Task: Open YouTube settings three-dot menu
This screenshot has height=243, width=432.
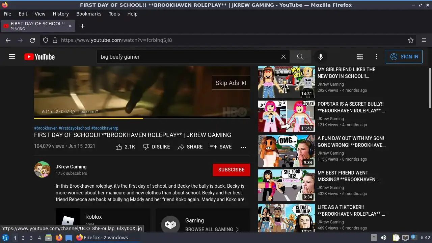Action: pyautogui.click(x=376, y=57)
